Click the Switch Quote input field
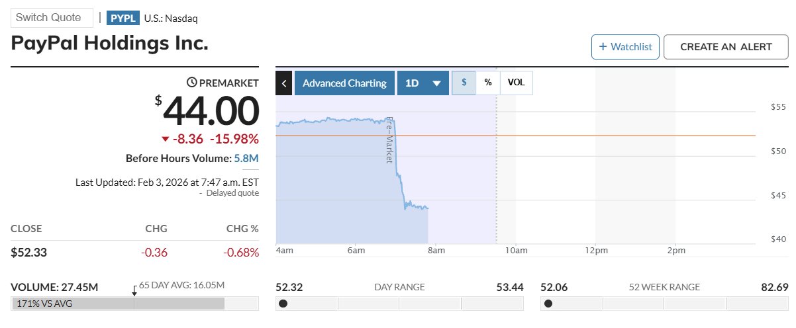The width and height of the screenshot is (796, 328). 52,18
